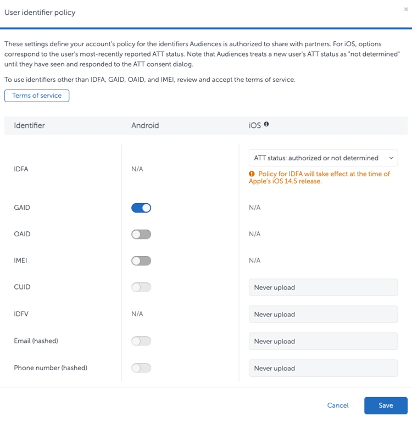Click the iOS info icon
The image size is (412, 423).
coord(266,124)
